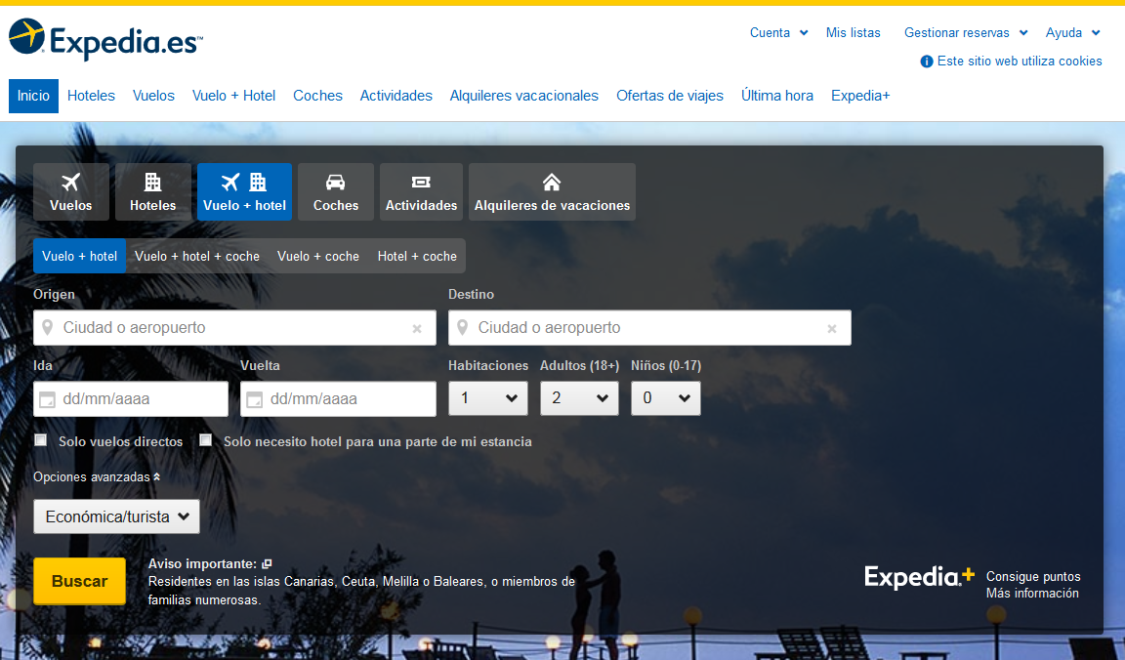Viewport: 1125px width, 660px height.
Task: Open the Adultos (18+) dropdown
Action: pyautogui.click(x=579, y=398)
